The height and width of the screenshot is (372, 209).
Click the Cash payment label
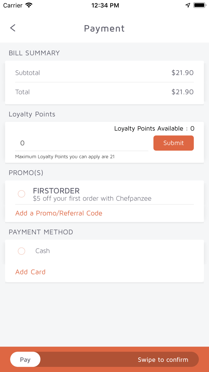coord(42,251)
